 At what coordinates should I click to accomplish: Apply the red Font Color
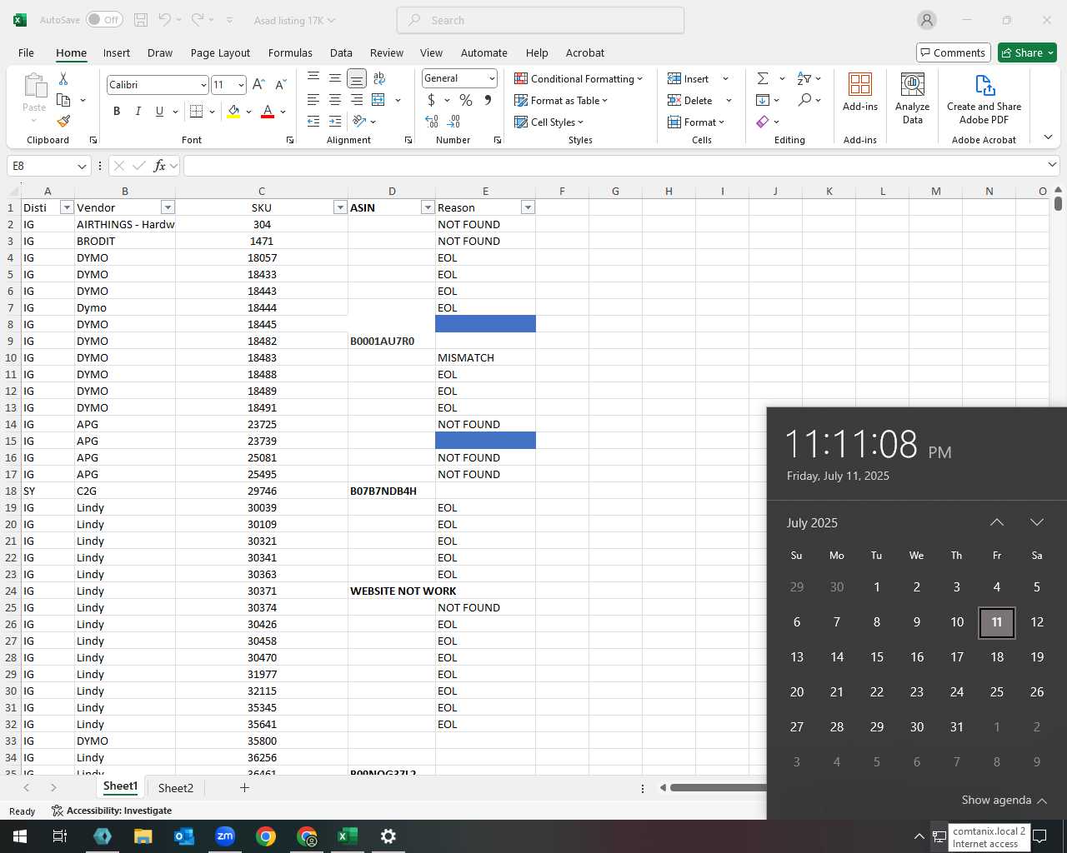click(268, 111)
